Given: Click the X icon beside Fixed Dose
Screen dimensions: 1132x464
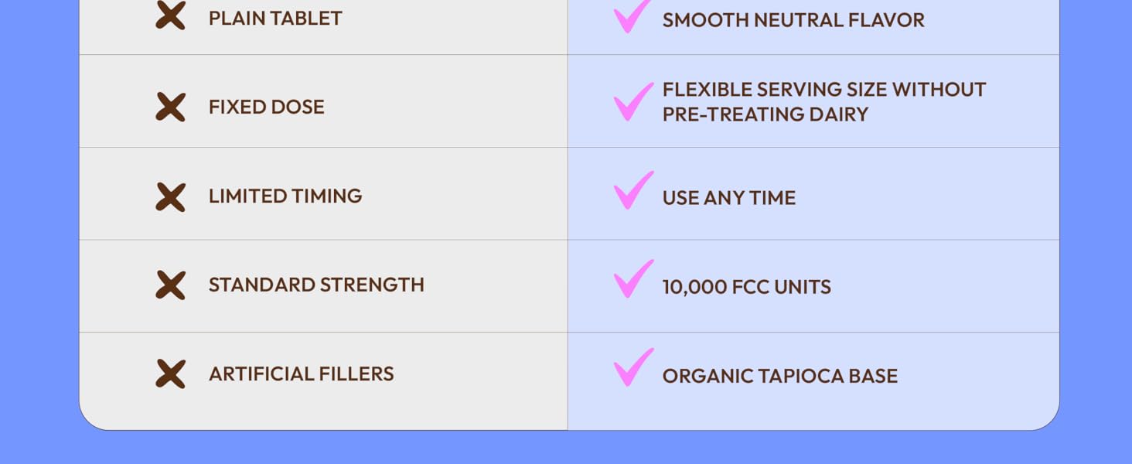Looking at the screenshot, I should coord(170,107).
